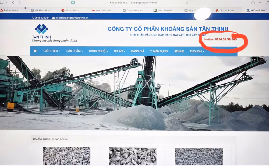
Task: Go back with Safari back arrow
Action: pos(13,2)
